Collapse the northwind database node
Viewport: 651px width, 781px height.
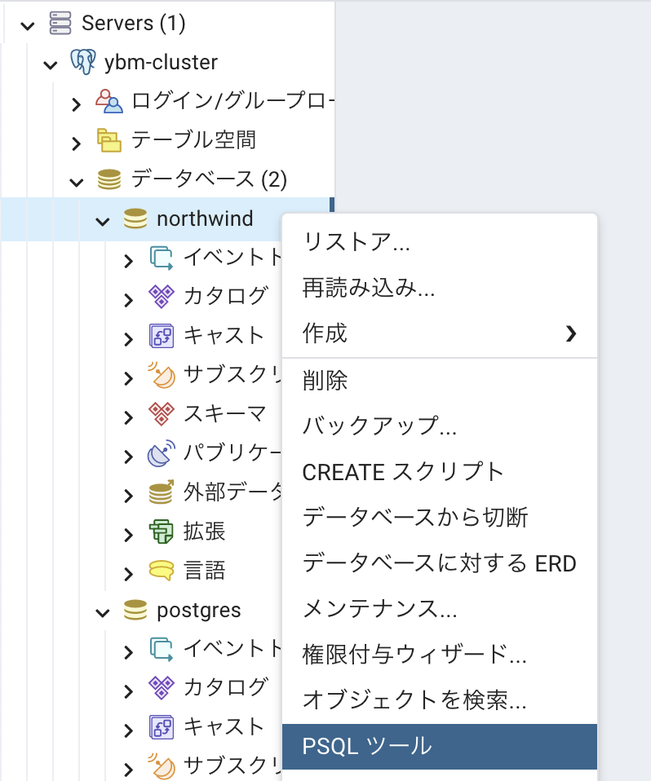(x=103, y=222)
